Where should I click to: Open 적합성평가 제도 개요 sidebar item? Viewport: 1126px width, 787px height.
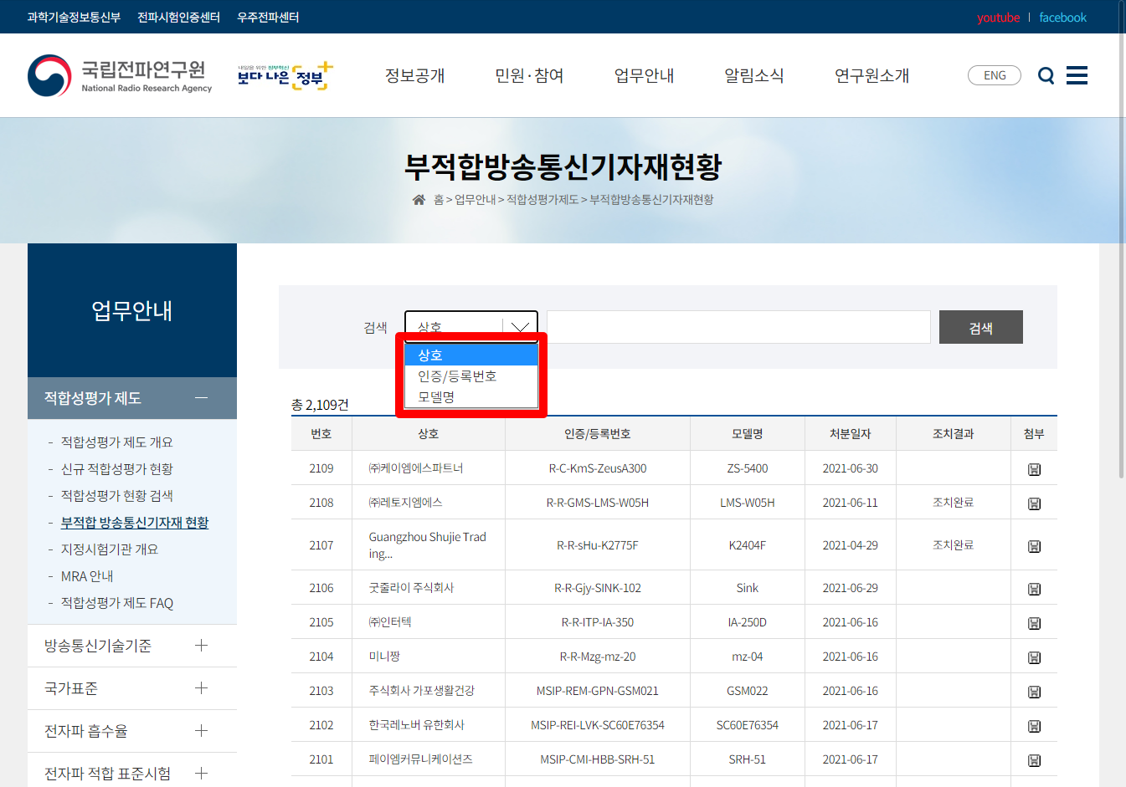pos(116,442)
